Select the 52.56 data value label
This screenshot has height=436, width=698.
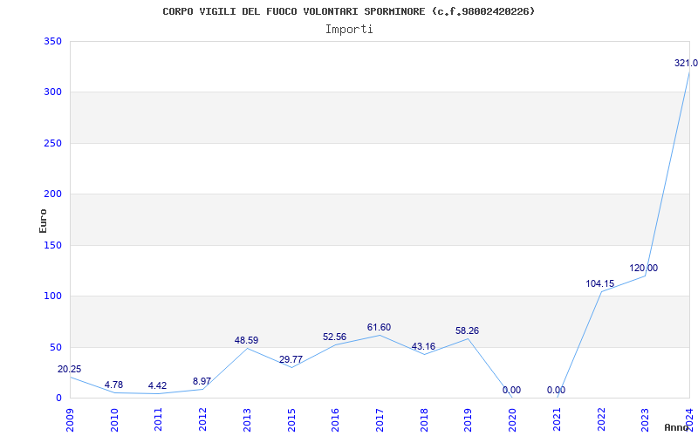(x=334, y=337)
